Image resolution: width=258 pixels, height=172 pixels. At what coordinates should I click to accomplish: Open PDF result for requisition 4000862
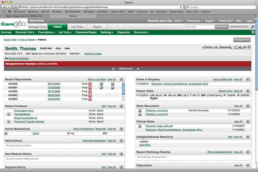point(90,91)
